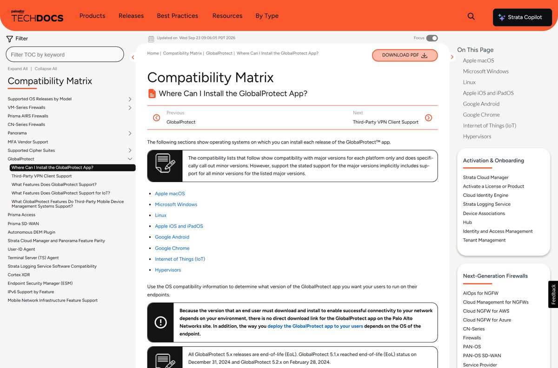Image resolution: width=558 pixels, height=368 pixels.
Task: Open Cloud Identity Engine link
Action: click(485, 195)
